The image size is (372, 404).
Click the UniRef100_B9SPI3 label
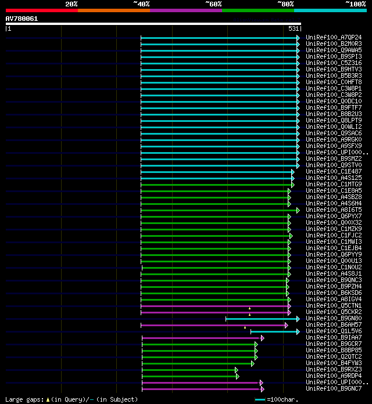click(334, 56)
